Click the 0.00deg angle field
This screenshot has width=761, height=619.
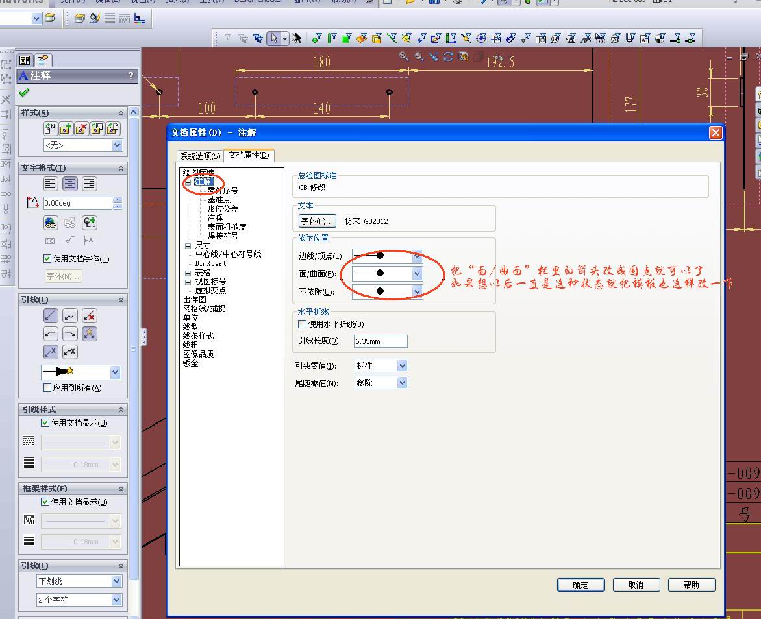point(78,203)
